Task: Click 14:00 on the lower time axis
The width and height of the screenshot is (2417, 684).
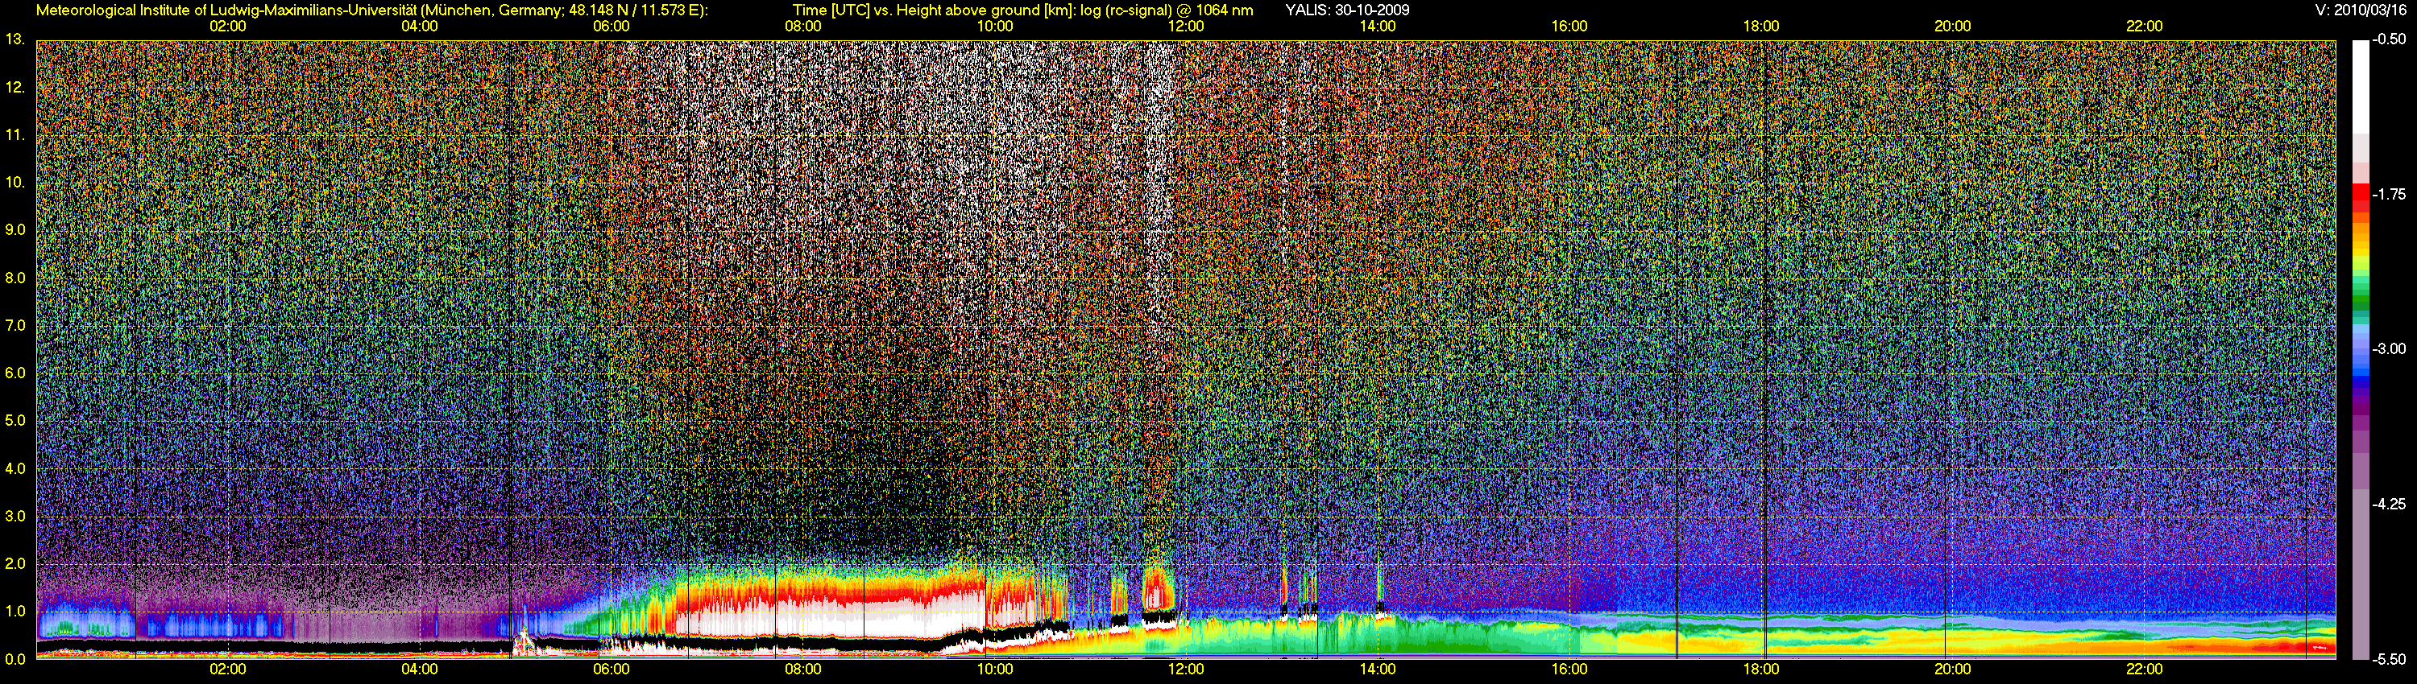Action: click(1378, 670)
